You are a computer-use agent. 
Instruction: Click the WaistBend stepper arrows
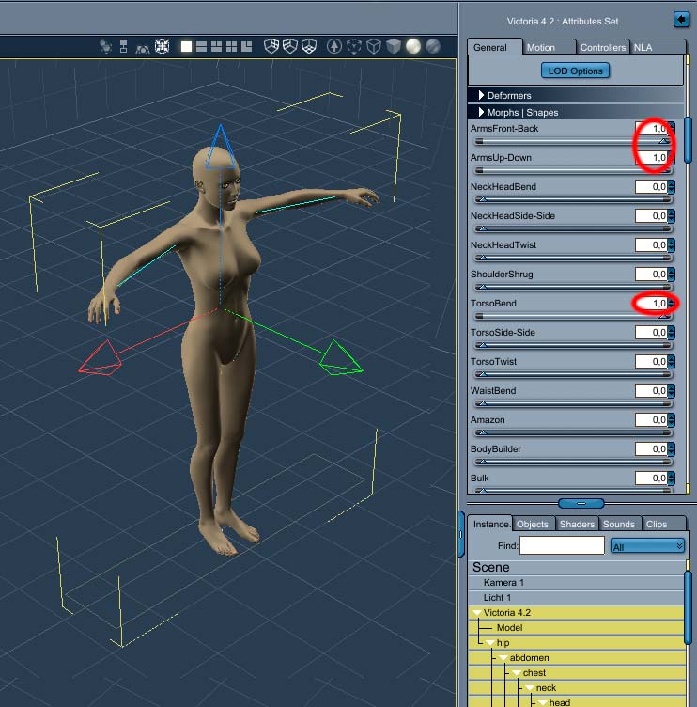672,391
